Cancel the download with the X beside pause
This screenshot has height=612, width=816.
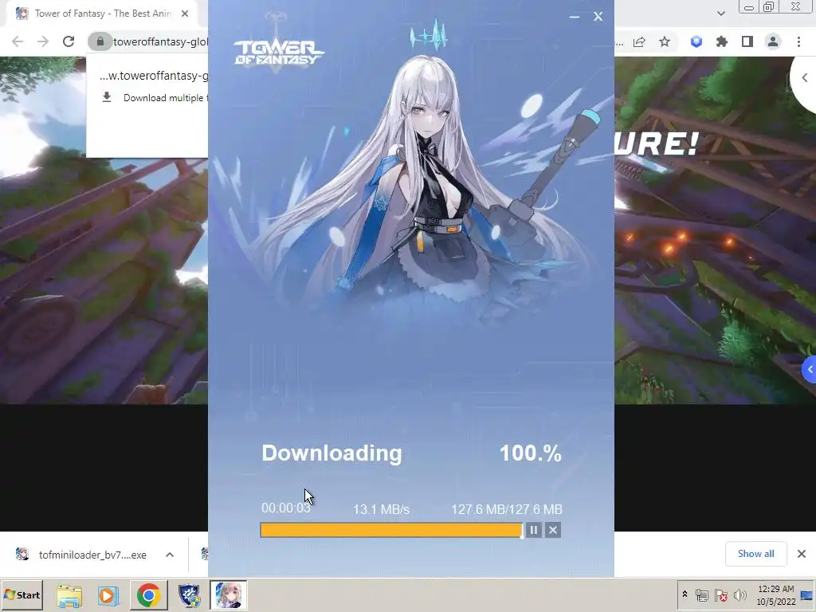(x=553, y=530)
